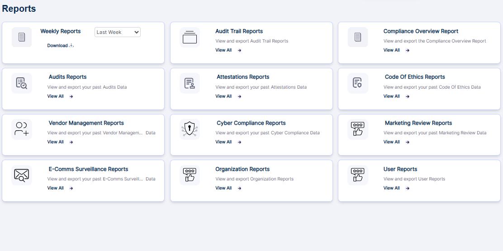This screenshot has height=251, width=503.
Task: Click 'View and export your past Code Of Ethics Data'
Action: [x=432, y=87]
